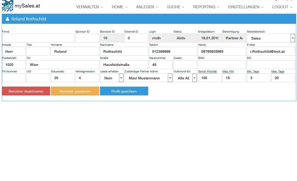Image resolution: width=297 pixels, height=181 pixels.
Task: Open the Zuständiger Partner Admin dropdown
Action: 148,78
